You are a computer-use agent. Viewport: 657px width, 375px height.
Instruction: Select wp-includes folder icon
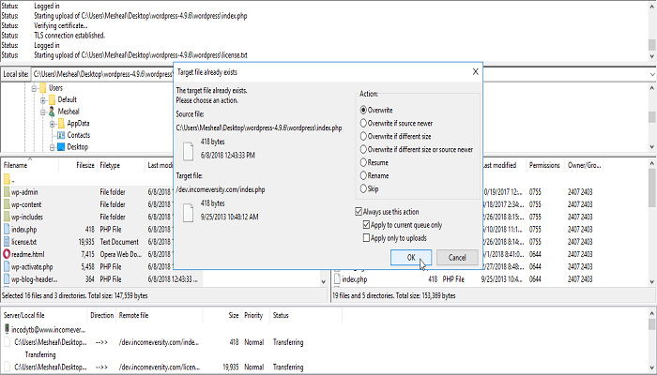7,217
